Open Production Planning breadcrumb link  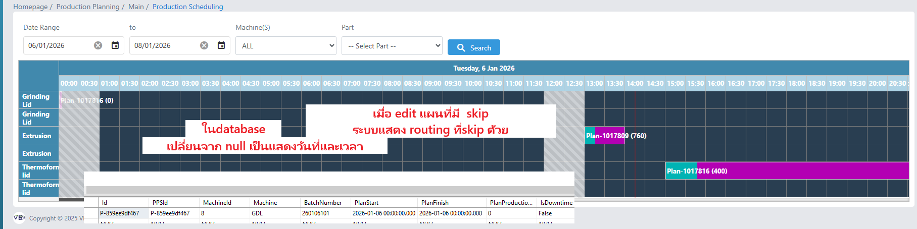coord(88,7)
